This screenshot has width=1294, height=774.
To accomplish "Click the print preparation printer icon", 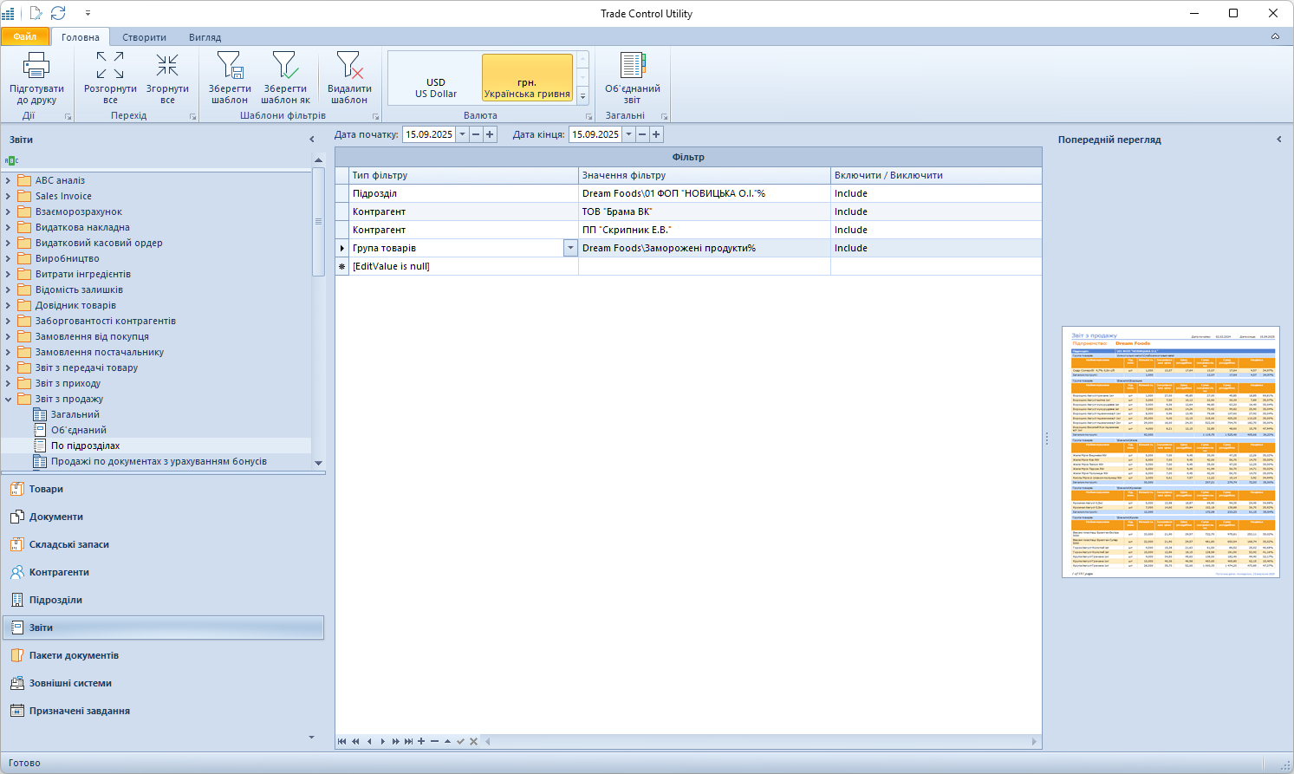I will coord(36,66).
